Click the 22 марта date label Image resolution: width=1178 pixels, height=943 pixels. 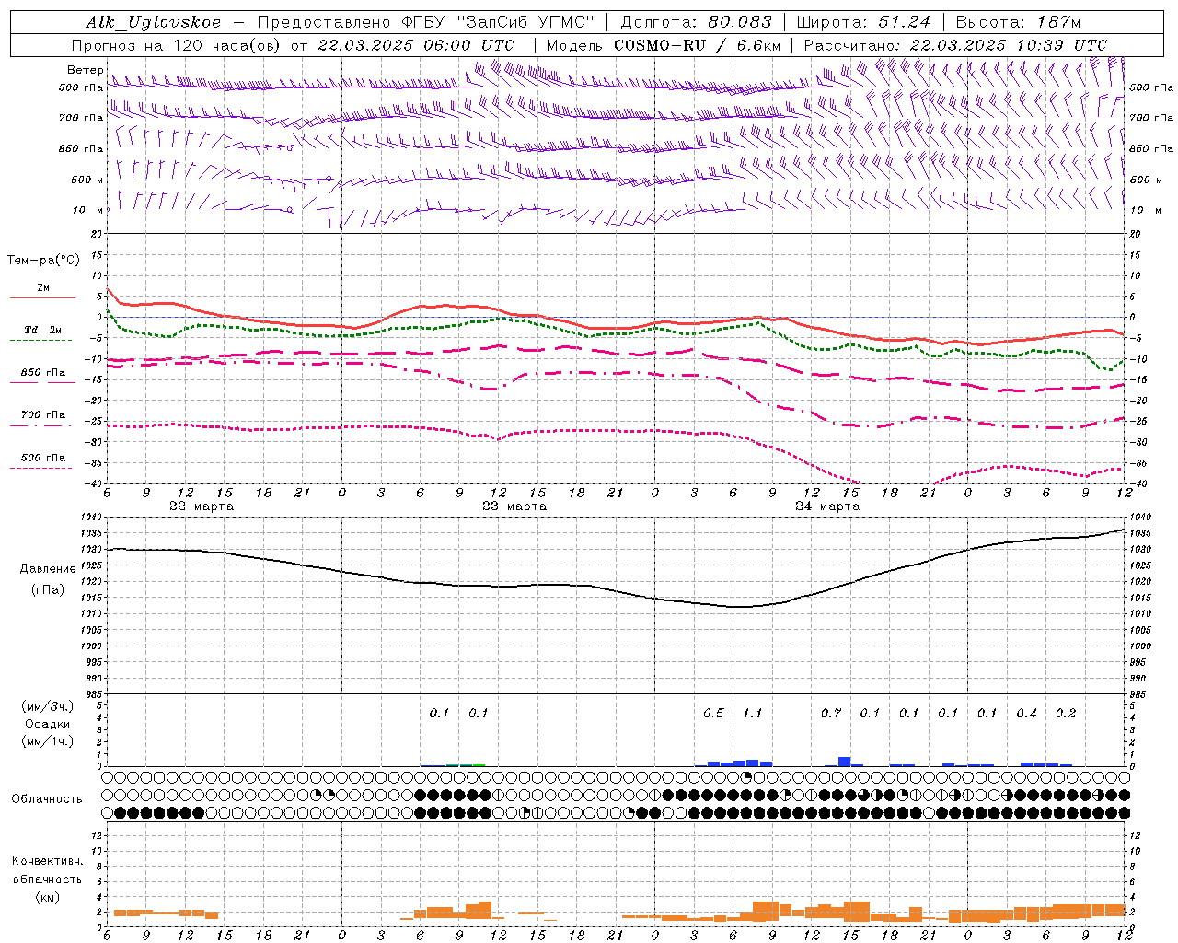[x=202, y=506]
